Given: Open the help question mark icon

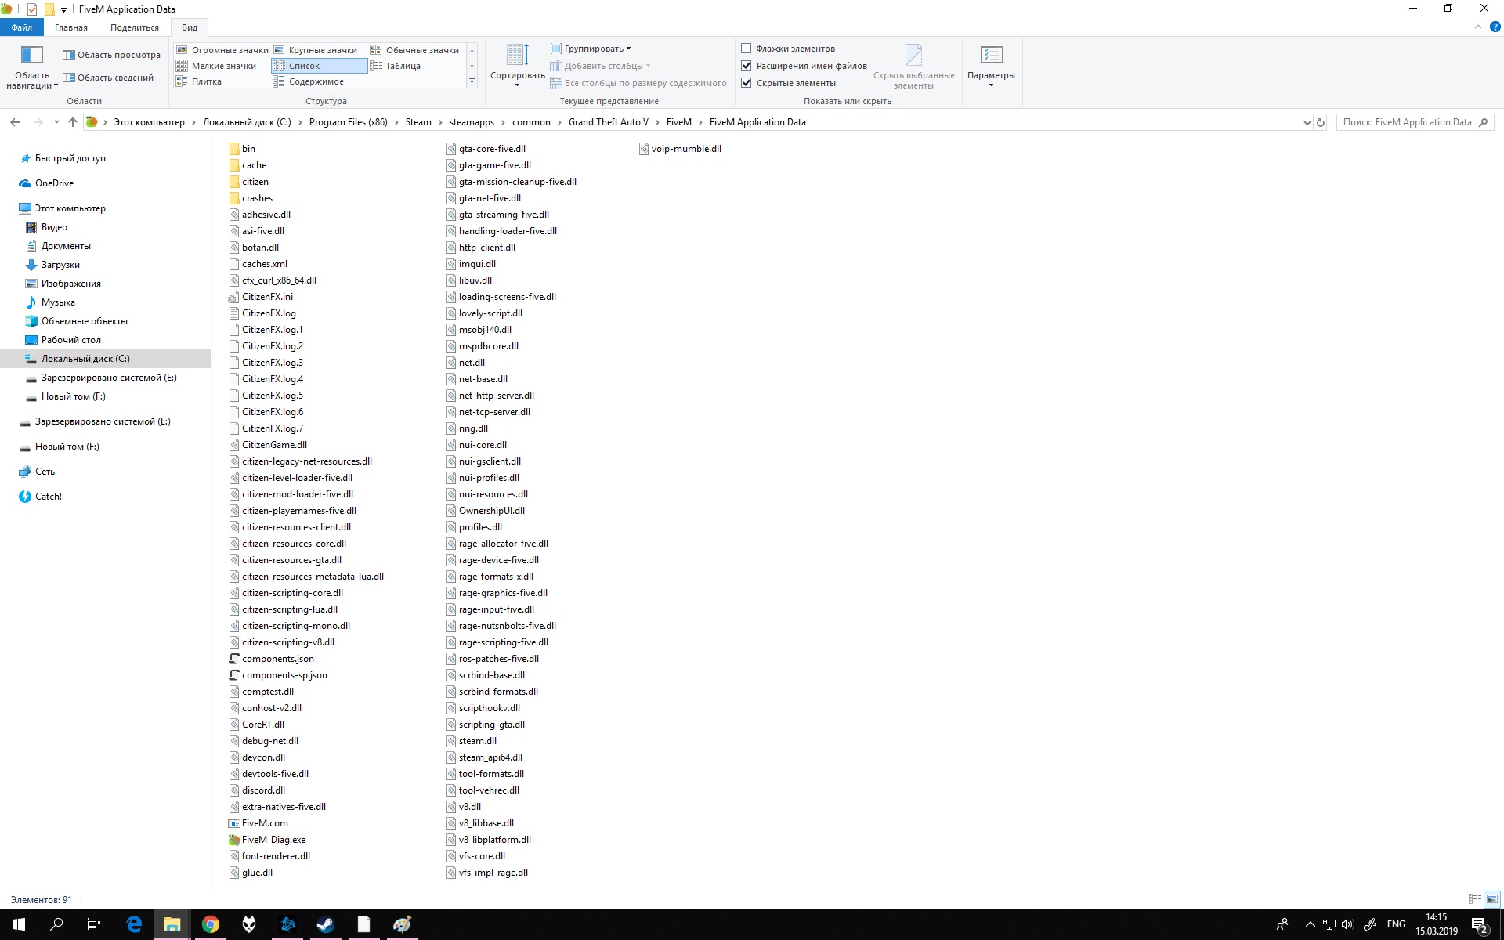Looking at the screenshot, I should [1495, 27].
